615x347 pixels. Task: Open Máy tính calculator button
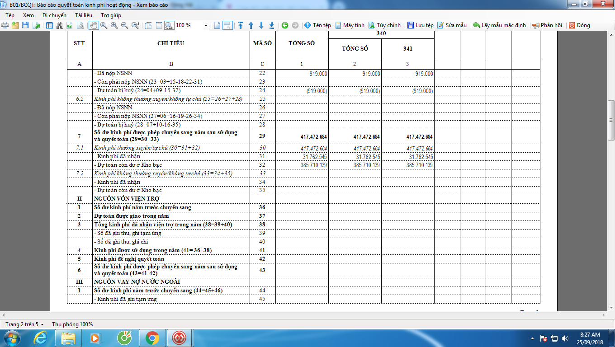coord(349,25)
